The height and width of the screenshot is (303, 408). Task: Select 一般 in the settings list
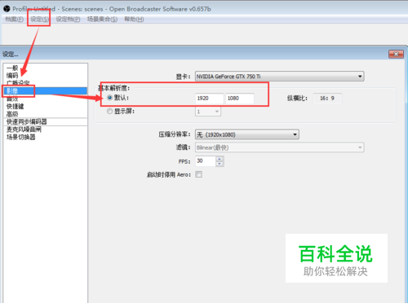tap(46, 68)
